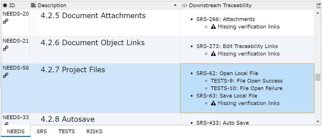Open the TESTS-10: File Open Failure link

[x=246, y=88]
